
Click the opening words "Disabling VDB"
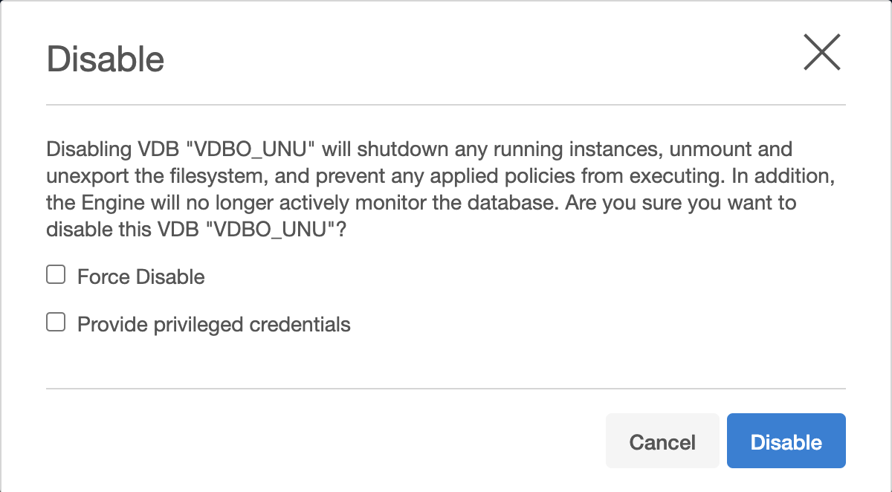(x=113, y=149)
